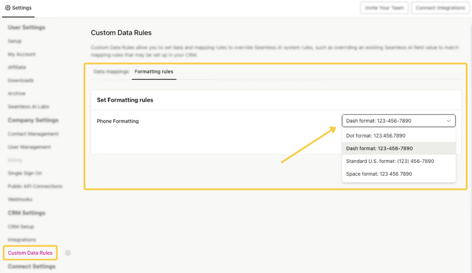The height and width of the screenshot is (273, 472).
Task: Select Standard U.S. format: (123) 456-7890
Action: 398,161
